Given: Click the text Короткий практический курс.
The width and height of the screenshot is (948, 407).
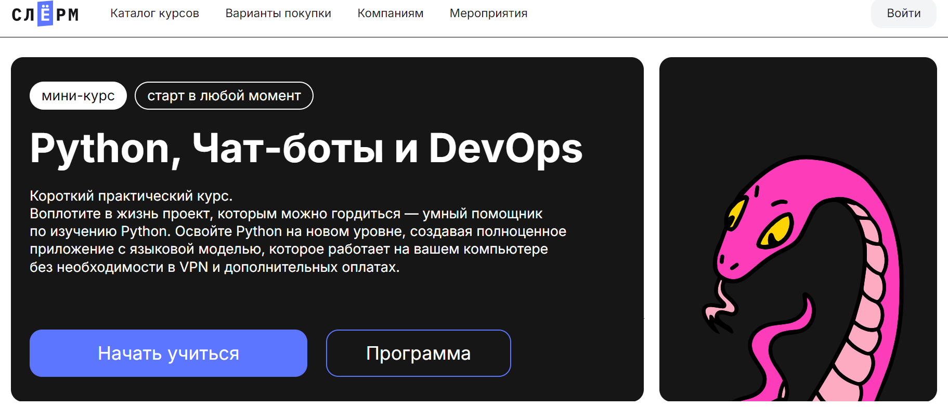Looking at the screenshot, I should click(x=131, y=196).
